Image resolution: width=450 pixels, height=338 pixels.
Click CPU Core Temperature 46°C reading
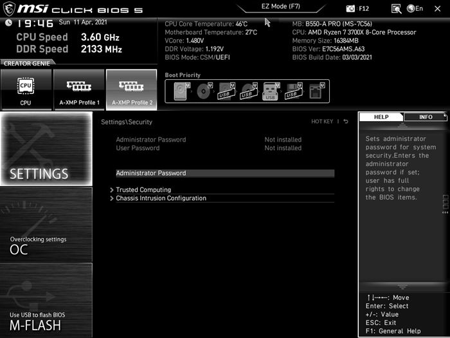[x=206, y=24]
